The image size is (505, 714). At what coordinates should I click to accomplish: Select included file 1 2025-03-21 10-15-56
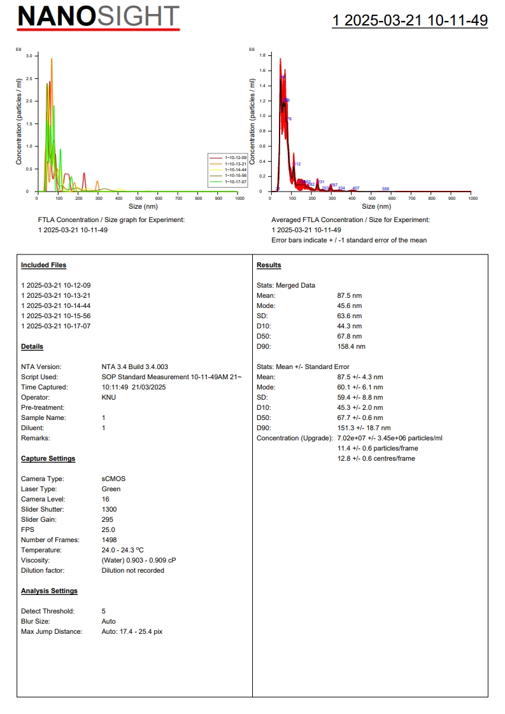pyautogui.click(x=55, y=316)
